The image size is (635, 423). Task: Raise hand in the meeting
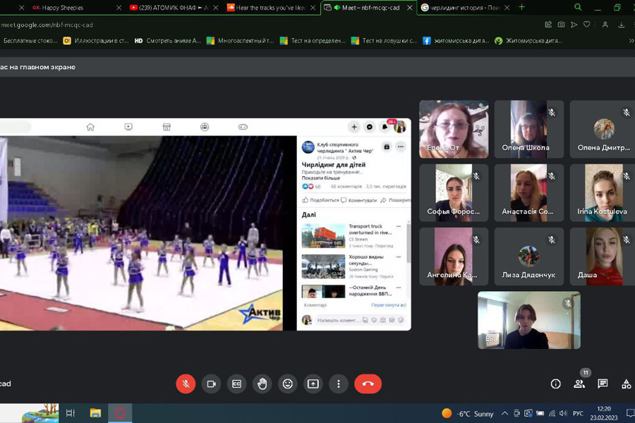262,384
